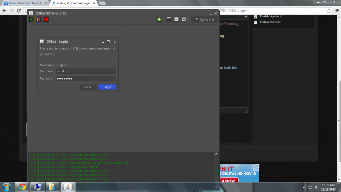Select the Editing Post browser tab
The image size is (341, 192).
coord(73,3)
